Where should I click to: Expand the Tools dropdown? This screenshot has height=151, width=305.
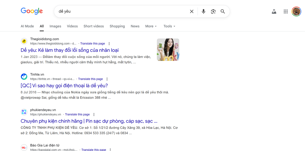[x=169, y=26]
